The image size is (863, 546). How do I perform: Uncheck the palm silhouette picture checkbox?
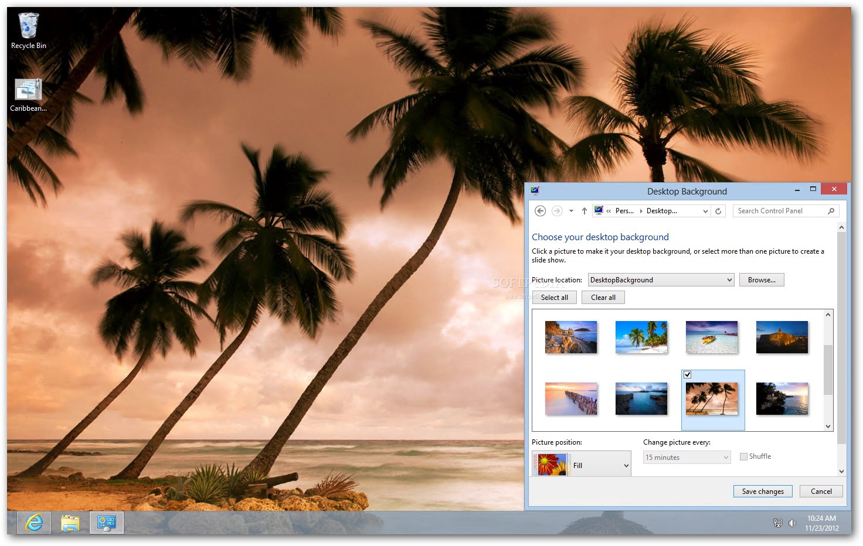[x=688, y=374]
